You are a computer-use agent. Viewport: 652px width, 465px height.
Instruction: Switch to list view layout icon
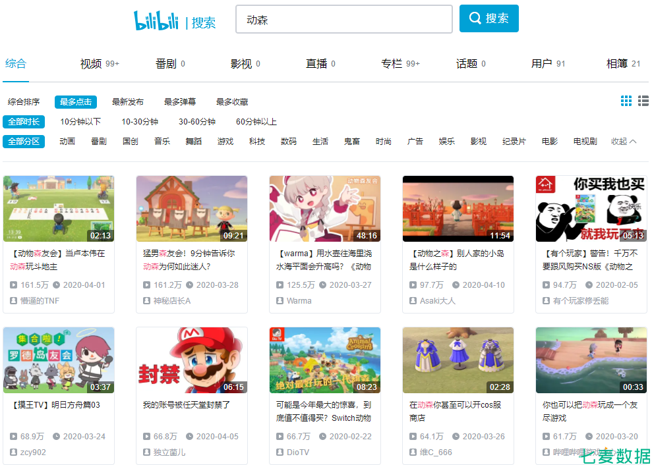643,101
